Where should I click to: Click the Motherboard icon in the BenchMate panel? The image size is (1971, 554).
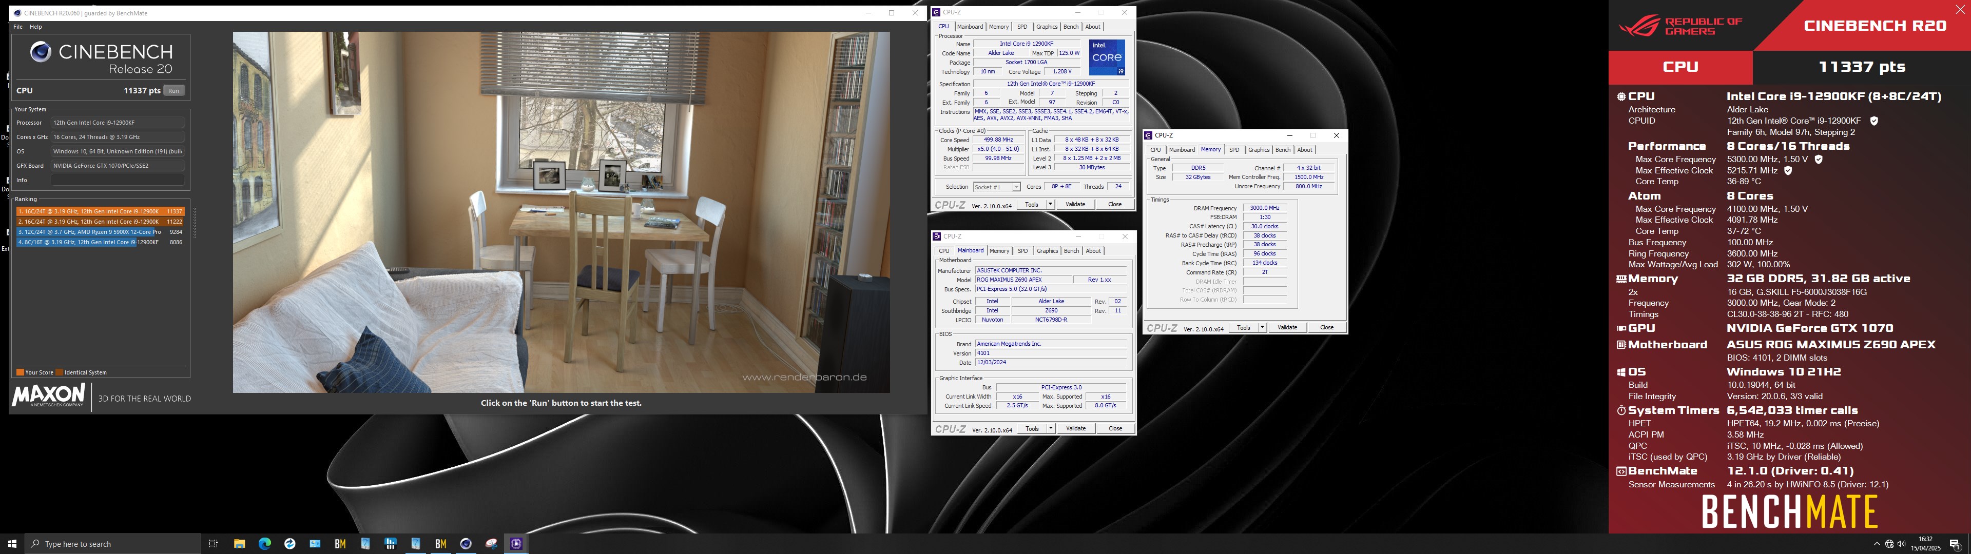tap(1620, 345)
